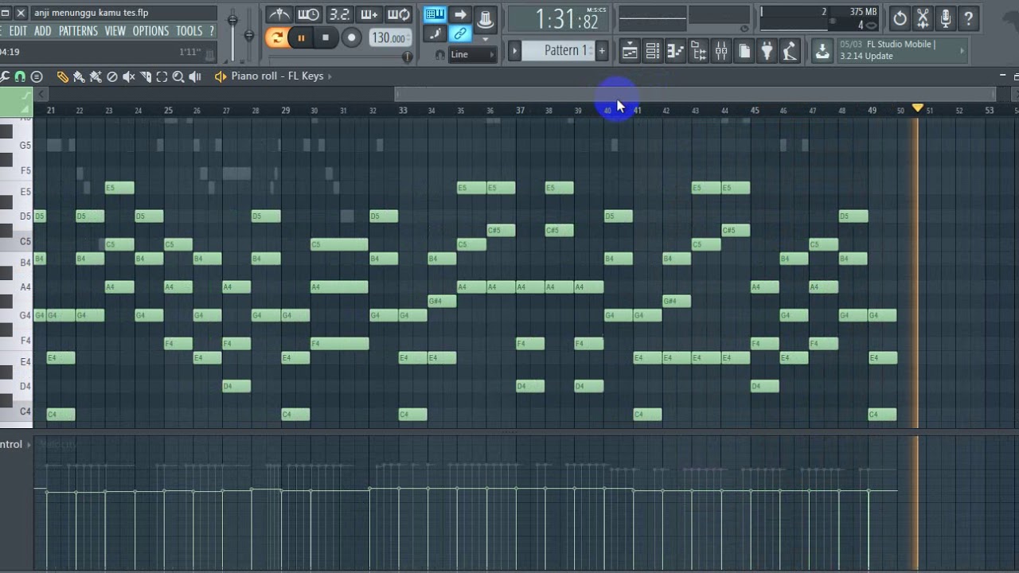Viewport: 1019px width, 573px height.
Task: Click the microphone recording icon
Action: coord(946,18)
